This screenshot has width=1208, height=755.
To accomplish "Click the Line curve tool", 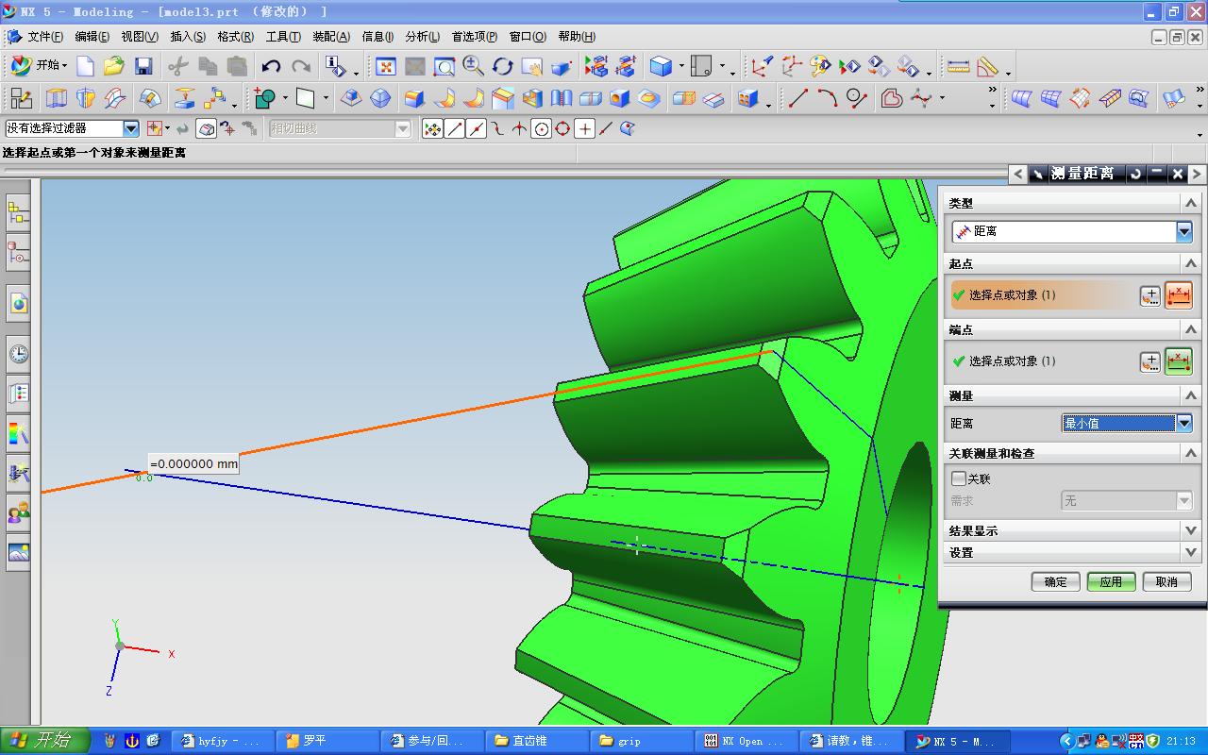I will 798,98.
